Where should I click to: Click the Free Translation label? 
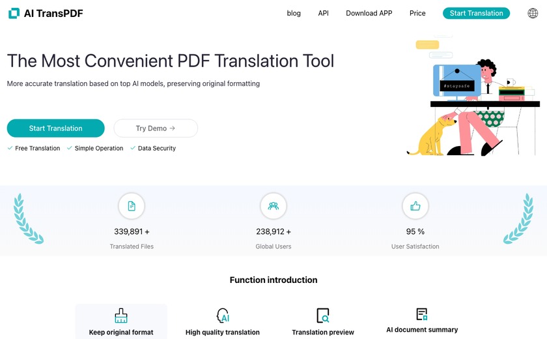37,149
